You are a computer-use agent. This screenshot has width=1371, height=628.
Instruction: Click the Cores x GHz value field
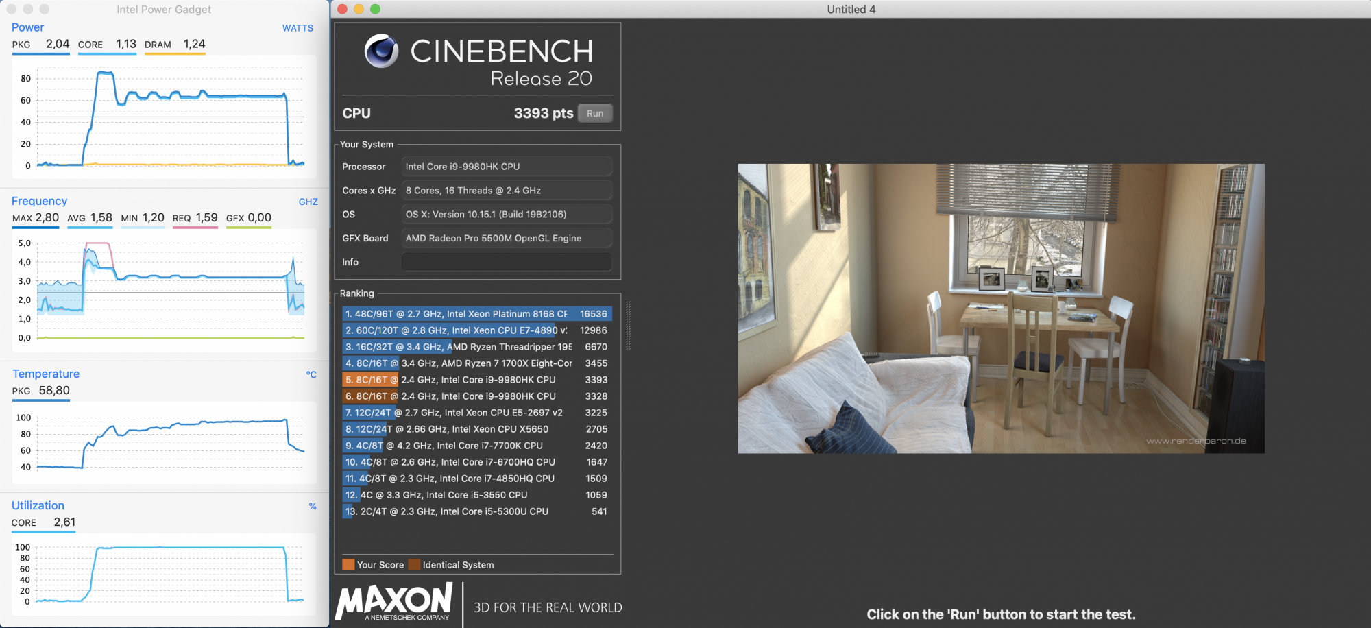pyautogui.click(x=507, y=191)
